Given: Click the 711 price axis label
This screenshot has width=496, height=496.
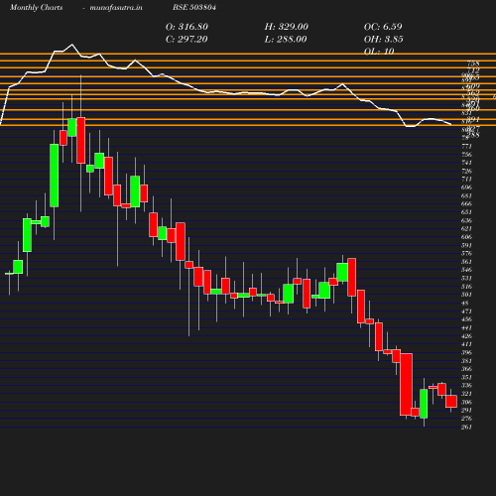Looking at the screenshot, I should click(x=466, y=180).
